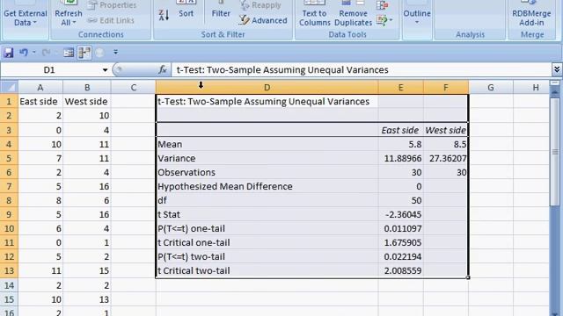Click the t-Test title cell D1

[x=267, y=102]
